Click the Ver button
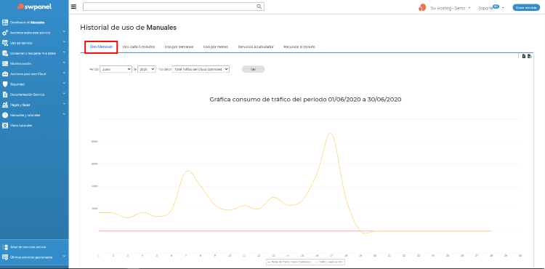Screen dimensions: 545x269 (254, 69)
